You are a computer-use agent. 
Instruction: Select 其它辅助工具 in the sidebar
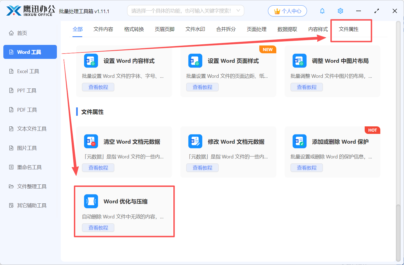click(30, 205)
